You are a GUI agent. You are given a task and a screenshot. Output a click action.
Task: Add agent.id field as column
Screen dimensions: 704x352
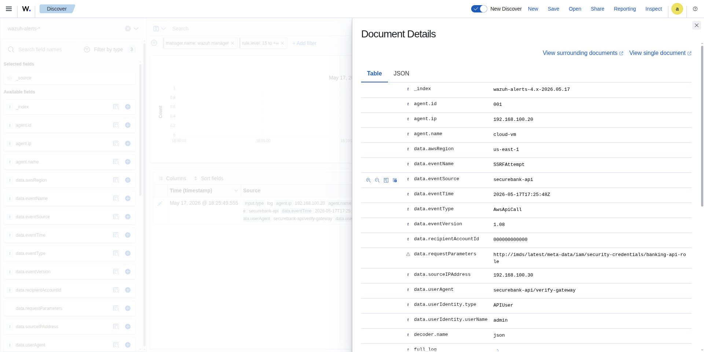(128, 125)
